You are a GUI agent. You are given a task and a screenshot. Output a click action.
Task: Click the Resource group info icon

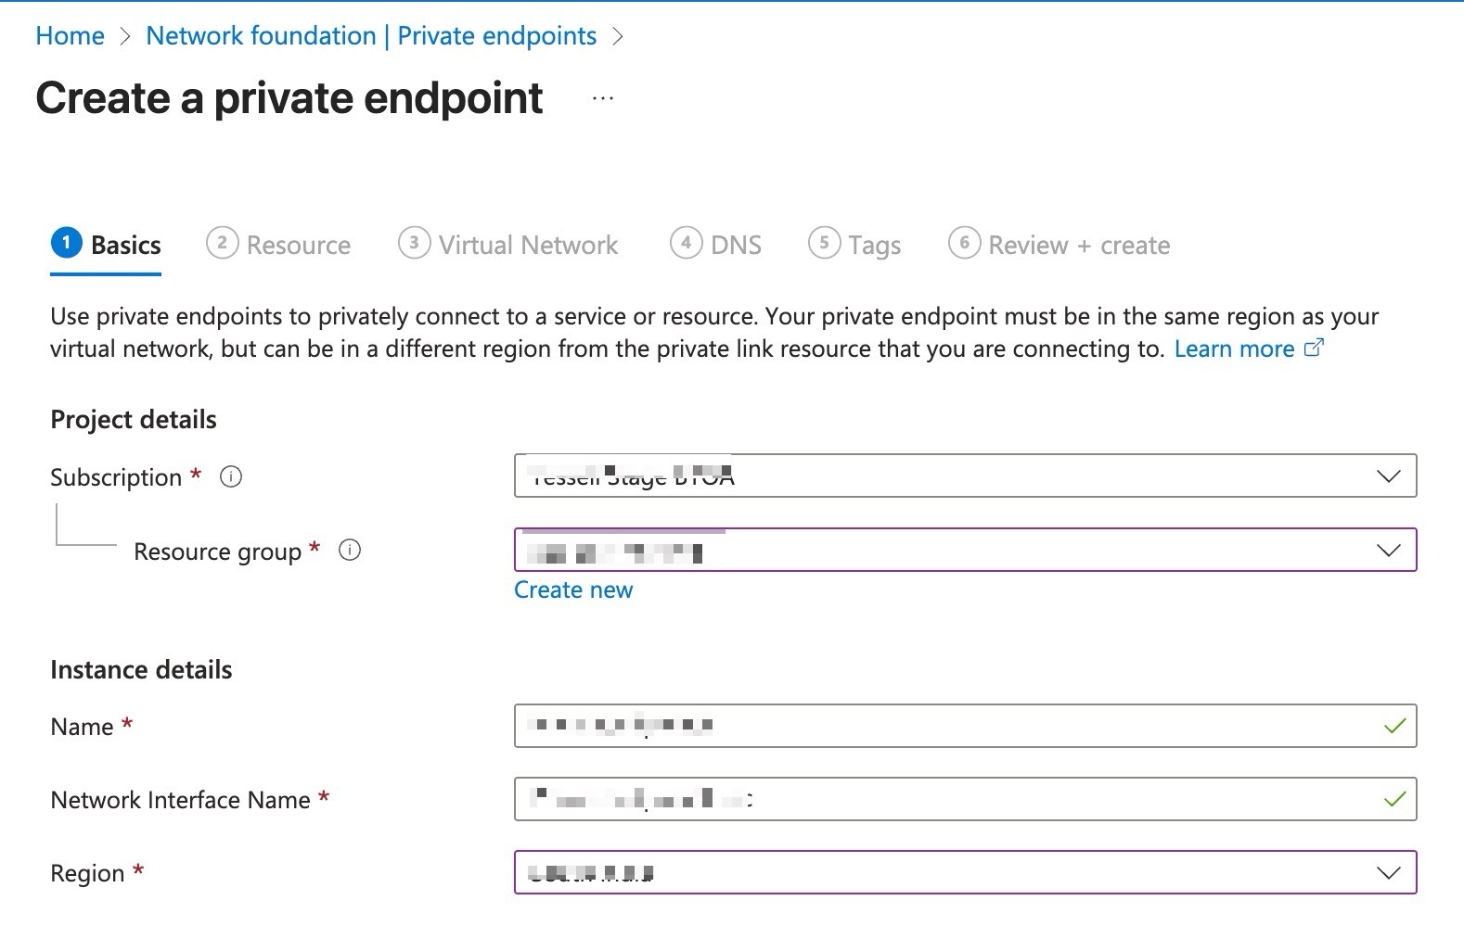350,551
